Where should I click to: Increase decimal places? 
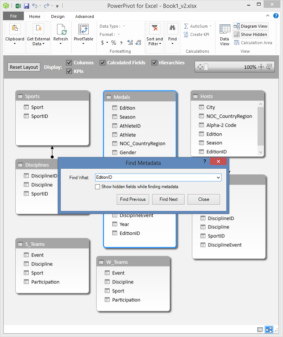tap(130, 43)
